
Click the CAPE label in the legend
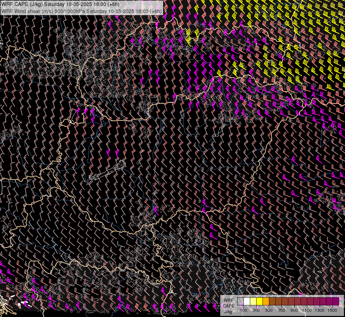pyautogui.click(x=229, y=306)
